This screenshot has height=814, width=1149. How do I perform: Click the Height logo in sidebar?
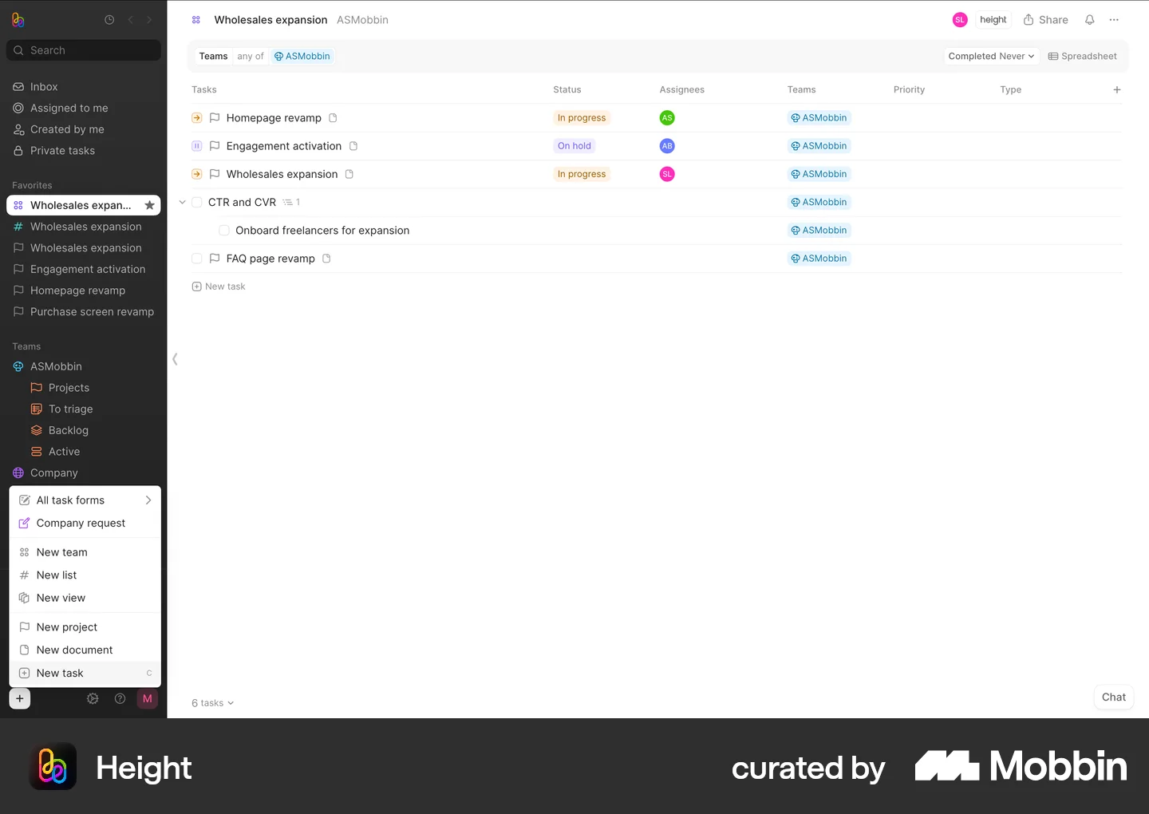pos(18,20)
